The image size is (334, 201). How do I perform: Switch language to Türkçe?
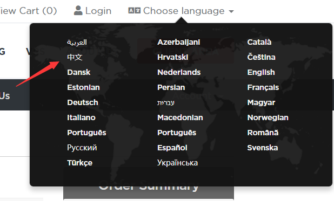click(x=79, y=163)
